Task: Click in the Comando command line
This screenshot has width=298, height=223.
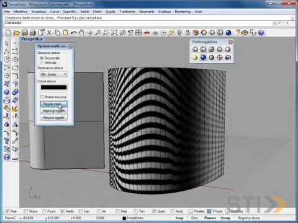Action: (x=145, y=23)
